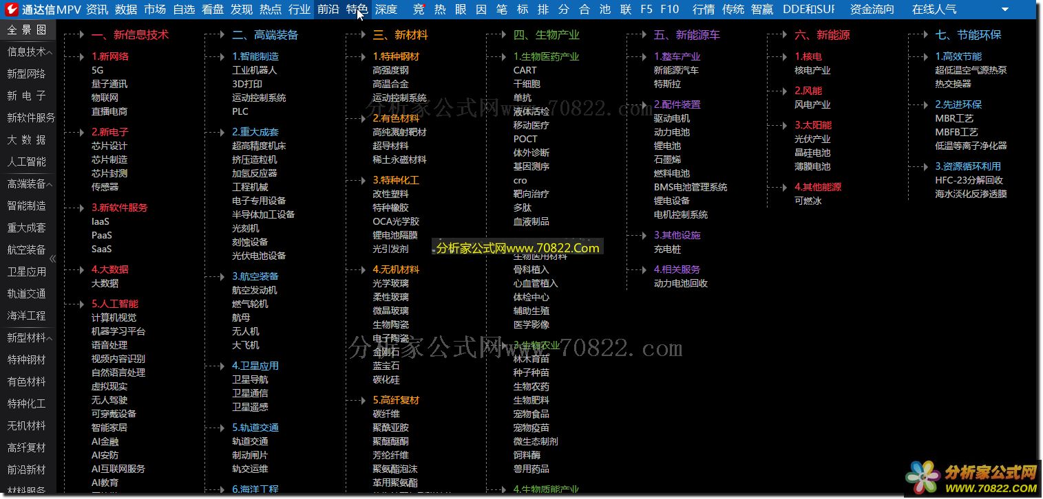Open the 二、高端装备 category heading
The width and height of the screenshot is (1043, 499).
(265, 34)
